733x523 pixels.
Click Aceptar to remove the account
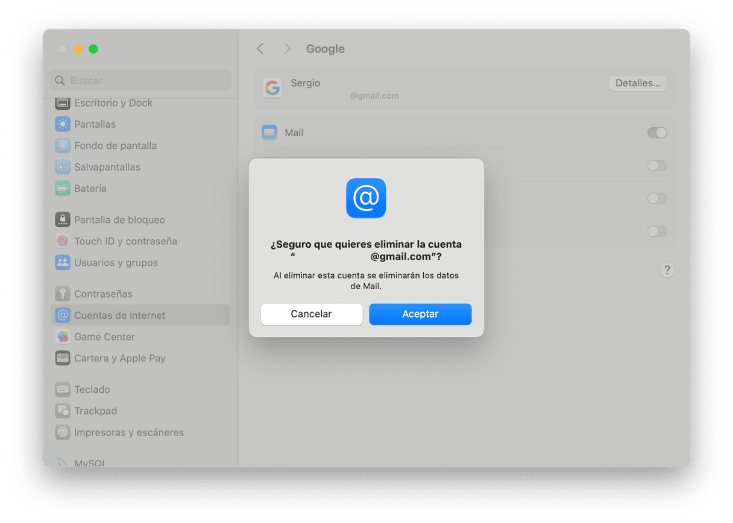(420, 314)
